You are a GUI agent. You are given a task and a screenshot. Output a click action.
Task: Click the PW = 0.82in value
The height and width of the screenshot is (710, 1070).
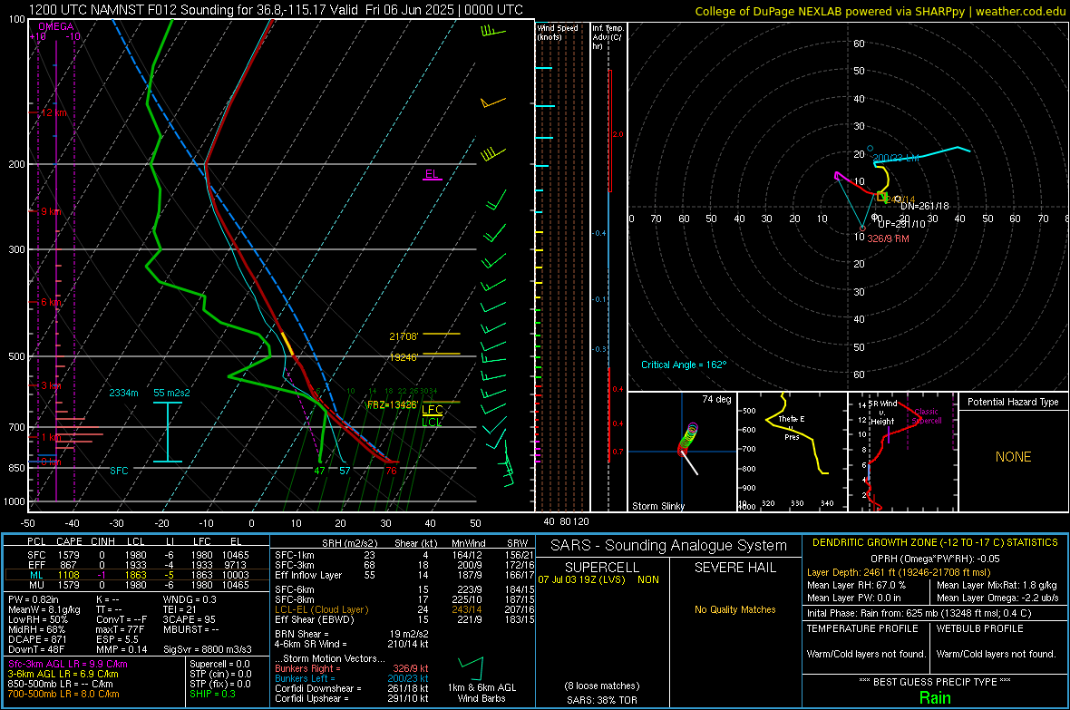pyautogui.click(x=34, y=599)
